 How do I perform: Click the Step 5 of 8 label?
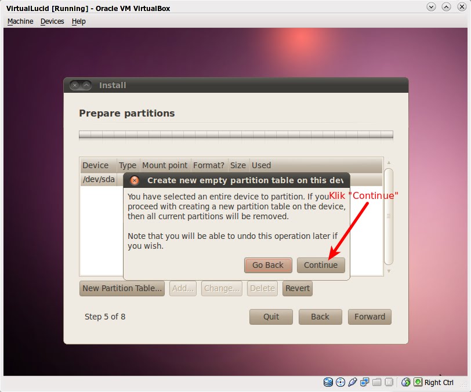coord(105,317)
